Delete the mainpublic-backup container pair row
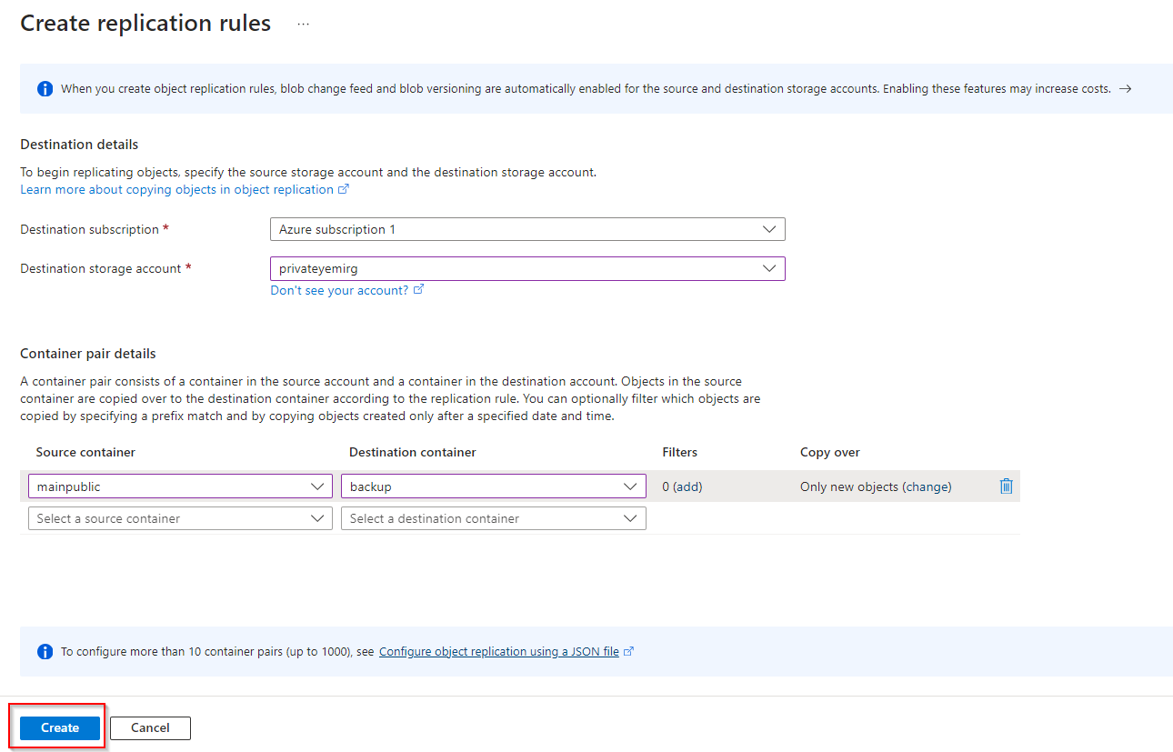 click(1006, 486)
